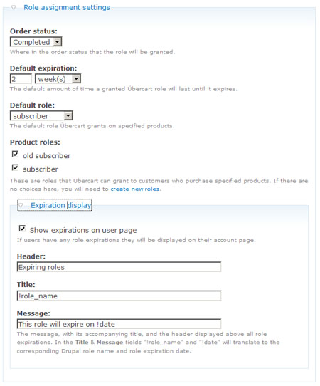Focus the Default expiration number field

21,79
